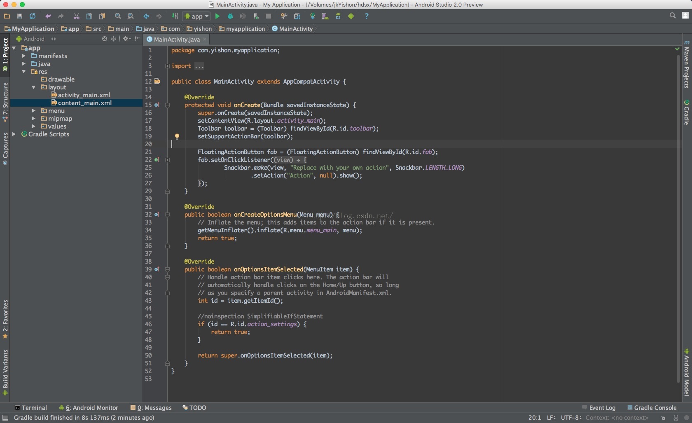Navigate Forward with the grey arrow
Viewport: 692px width, 423px height.
[159, 16]
